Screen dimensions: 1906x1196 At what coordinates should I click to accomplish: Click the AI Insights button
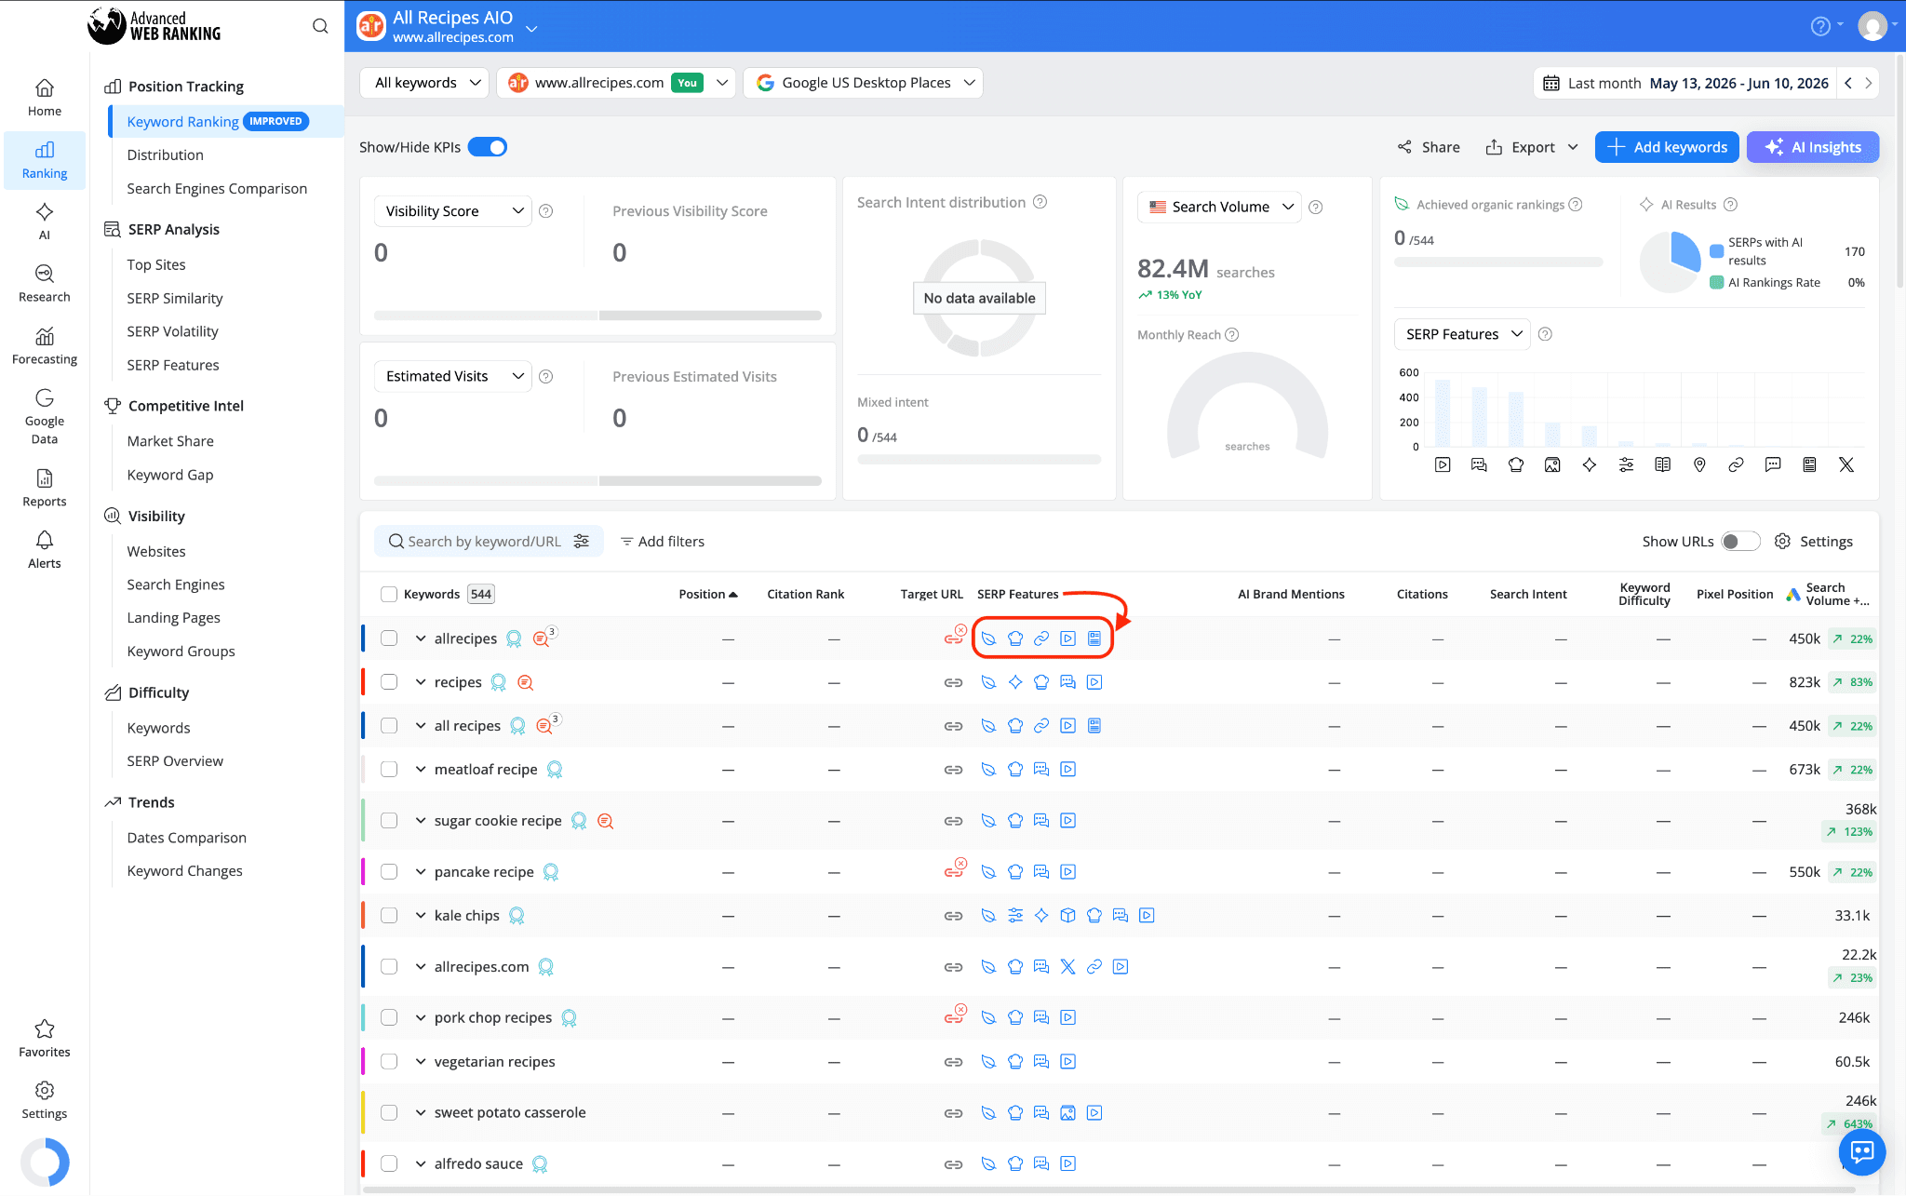pos(1813,147)
